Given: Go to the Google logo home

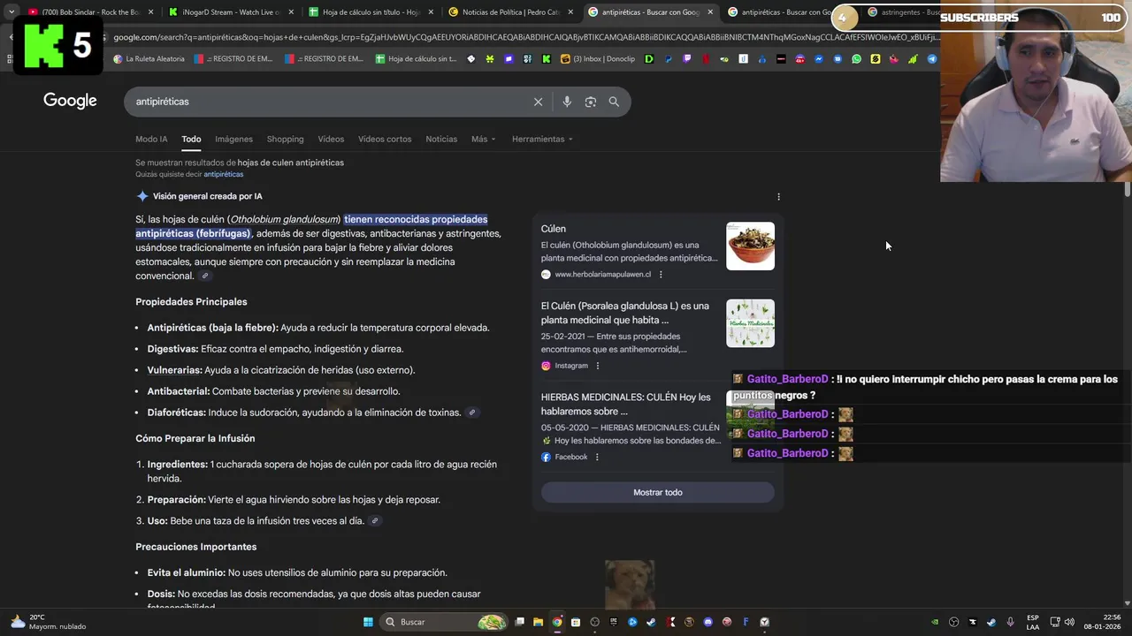Looking at the screenshot, I should point(70,101).
